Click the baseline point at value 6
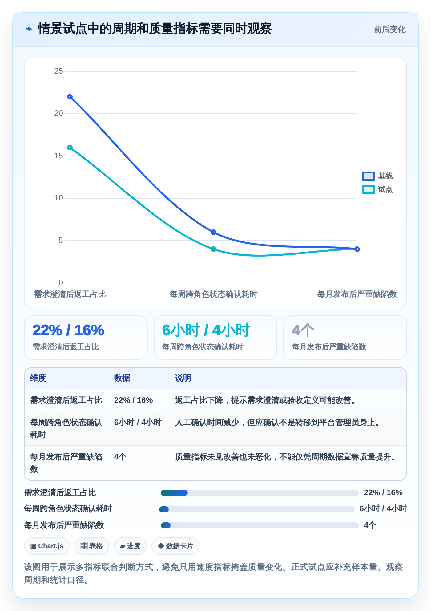Image resolution: width=431 pixels, height=611 pixels. [213, 232]
